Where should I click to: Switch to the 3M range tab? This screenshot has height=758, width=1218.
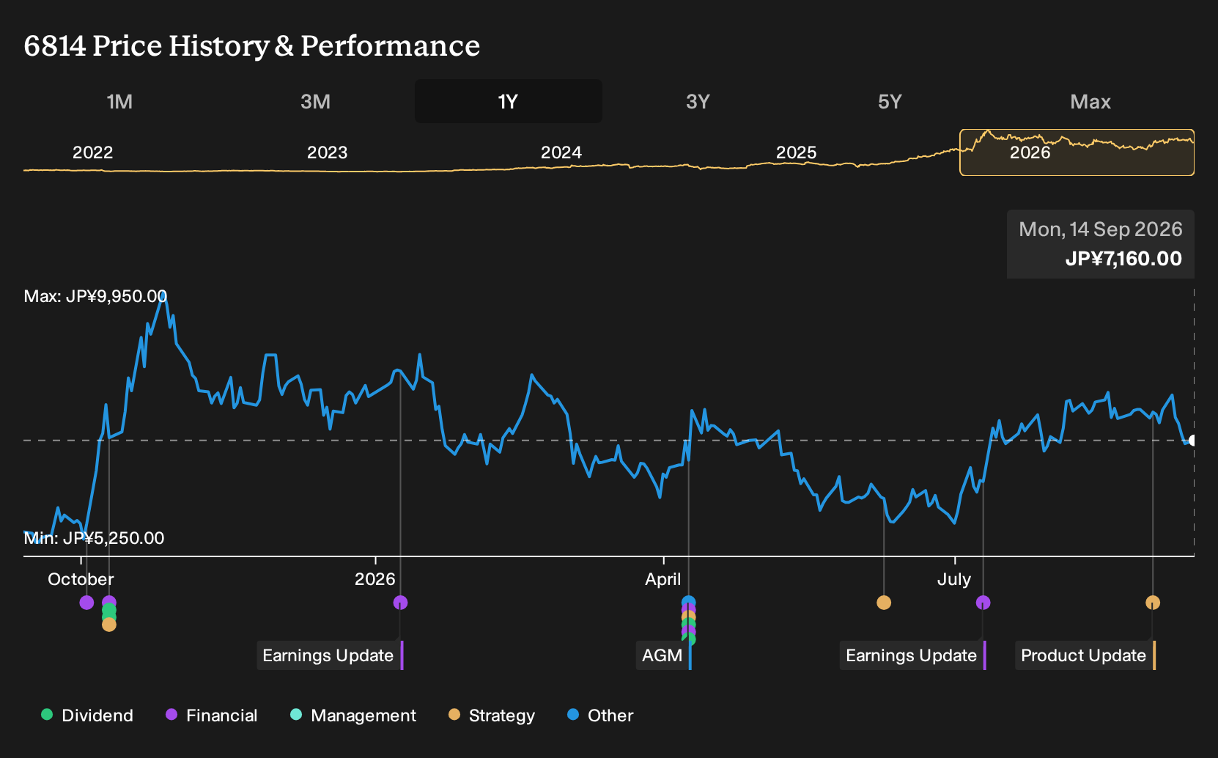click(315, 101)
